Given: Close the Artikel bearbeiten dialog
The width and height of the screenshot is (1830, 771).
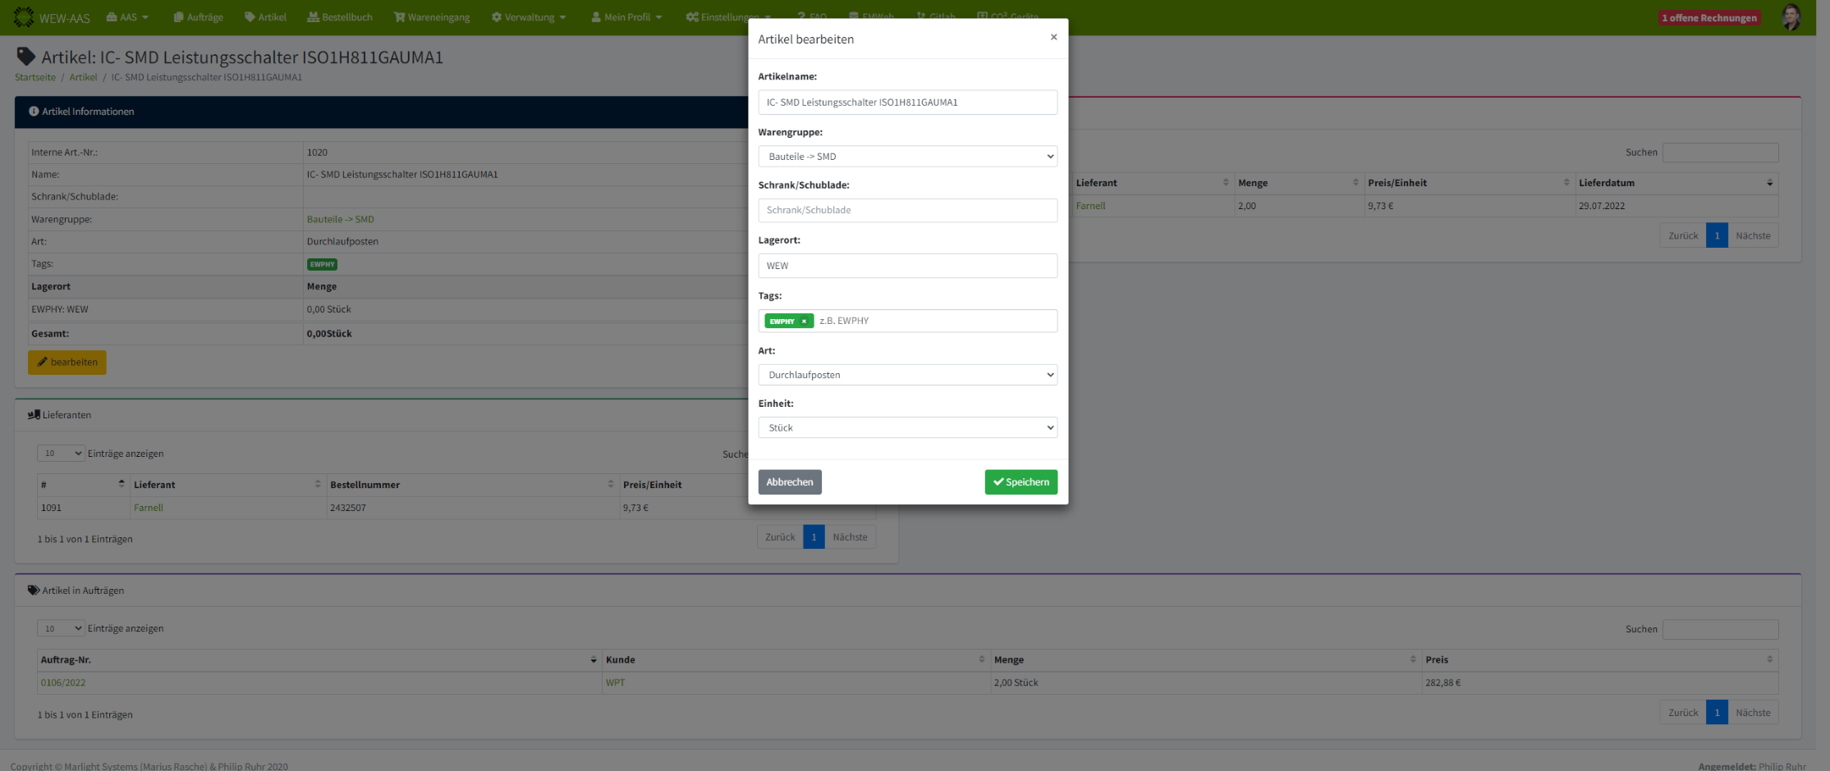Looking at the screenshot, I should pos(1053,37).
